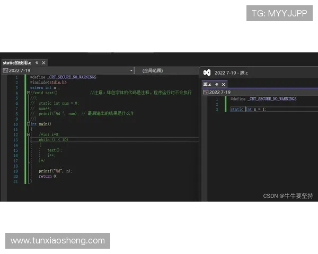
Task: Open 2022 7-19 dropdown in 源.c window
Action: click(220, 92)
